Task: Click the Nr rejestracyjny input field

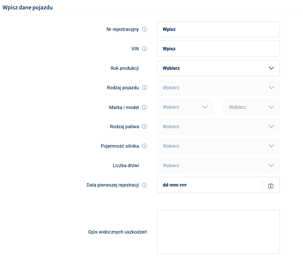Action: [x=218, y=29]
